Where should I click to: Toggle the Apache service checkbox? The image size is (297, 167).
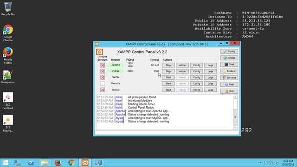coord(103,65)
